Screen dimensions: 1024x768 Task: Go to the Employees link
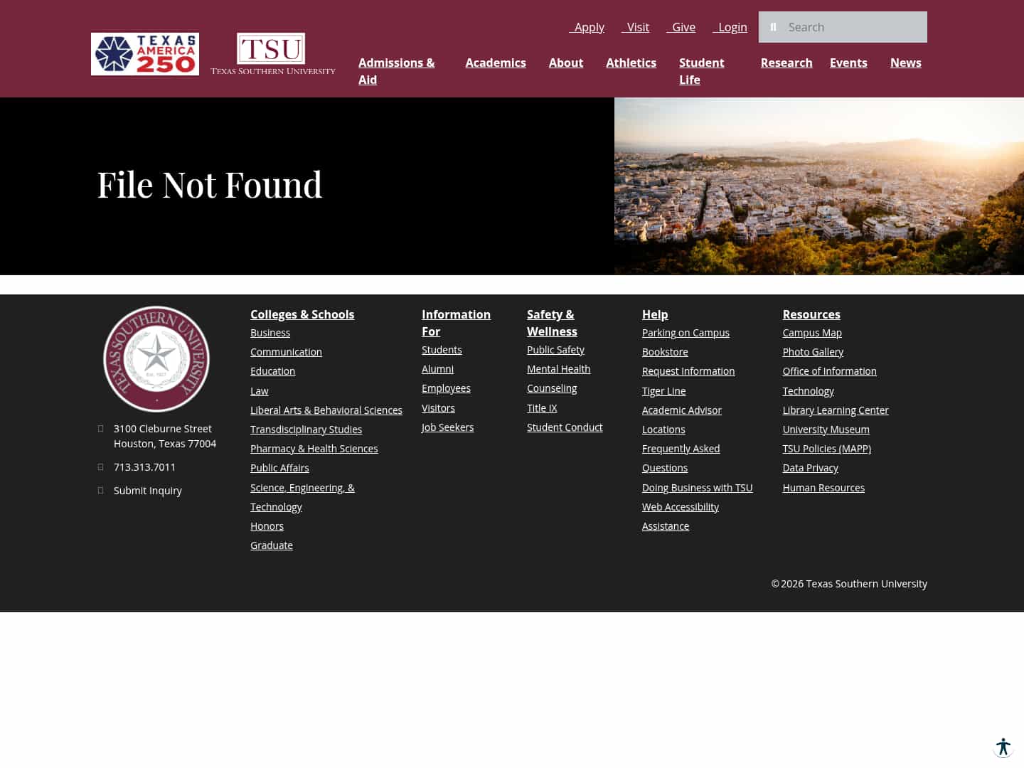coord(446,388)
